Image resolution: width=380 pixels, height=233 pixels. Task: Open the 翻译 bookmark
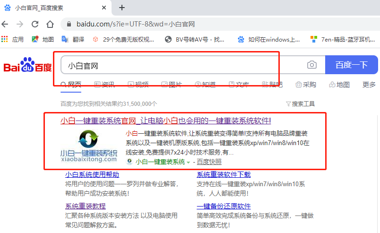73,39
